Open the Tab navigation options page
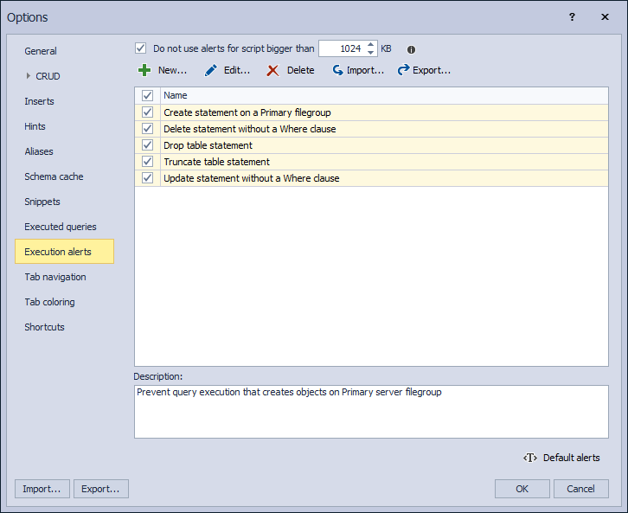The width and height of the screenshot is (628, 513). (x=55, y=277)
